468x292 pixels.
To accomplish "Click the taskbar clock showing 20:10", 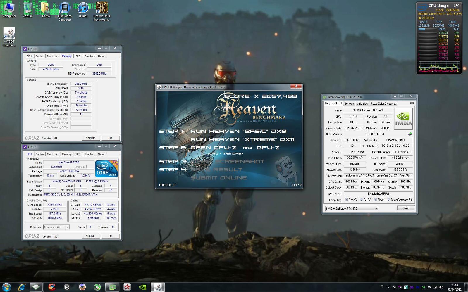I will coord(454,287).
